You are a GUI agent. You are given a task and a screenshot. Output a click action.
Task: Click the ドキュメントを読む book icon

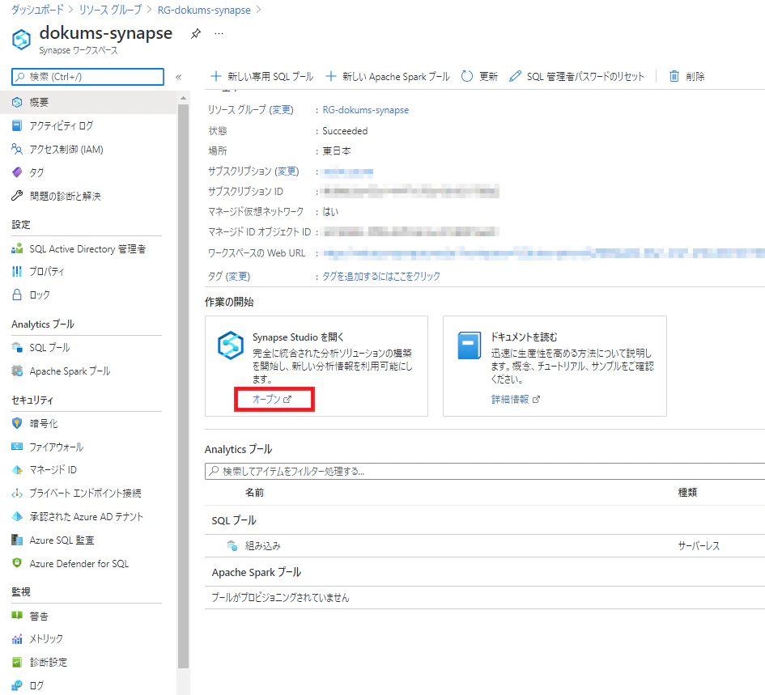[470, 345]
